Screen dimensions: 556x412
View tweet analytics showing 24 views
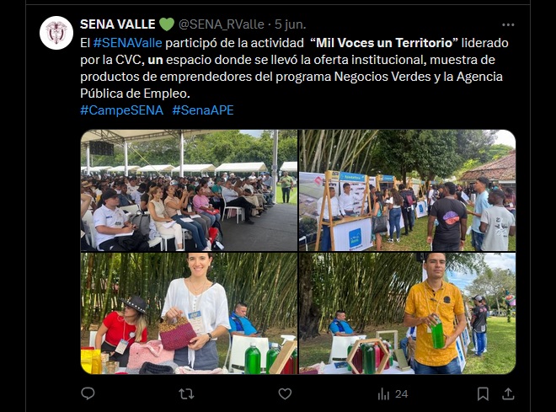(x=393, y=394)
